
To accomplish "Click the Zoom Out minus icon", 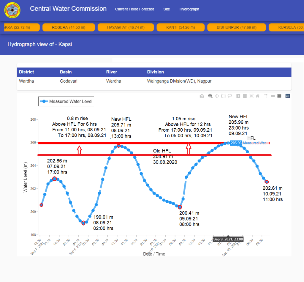I will pos(245,96).
